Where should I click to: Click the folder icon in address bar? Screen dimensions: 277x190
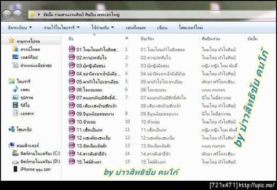(x=32, y=14)
